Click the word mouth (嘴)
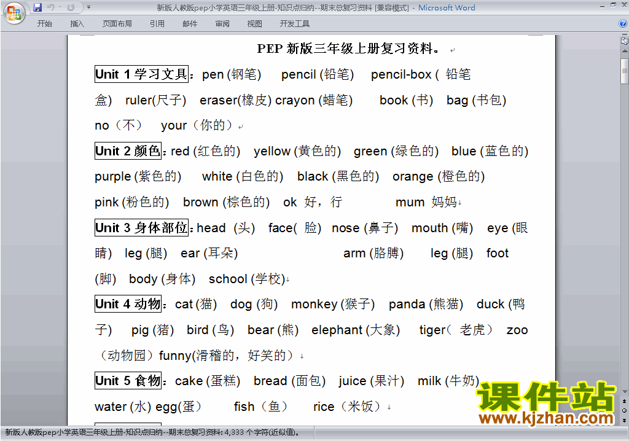Viewport: 629px width, 441px height. click(442, 228)
